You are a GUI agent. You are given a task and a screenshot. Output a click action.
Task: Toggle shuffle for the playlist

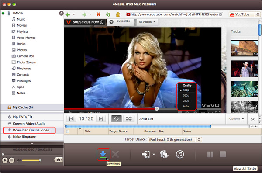pyautogui.click(x=129, y=119)
